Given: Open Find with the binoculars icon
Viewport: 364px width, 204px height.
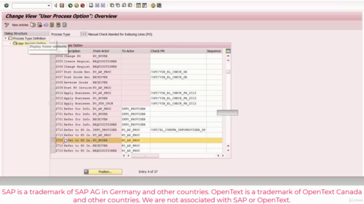Looking at the screenshot, I should pyautogui.click(x=97, y=5).
